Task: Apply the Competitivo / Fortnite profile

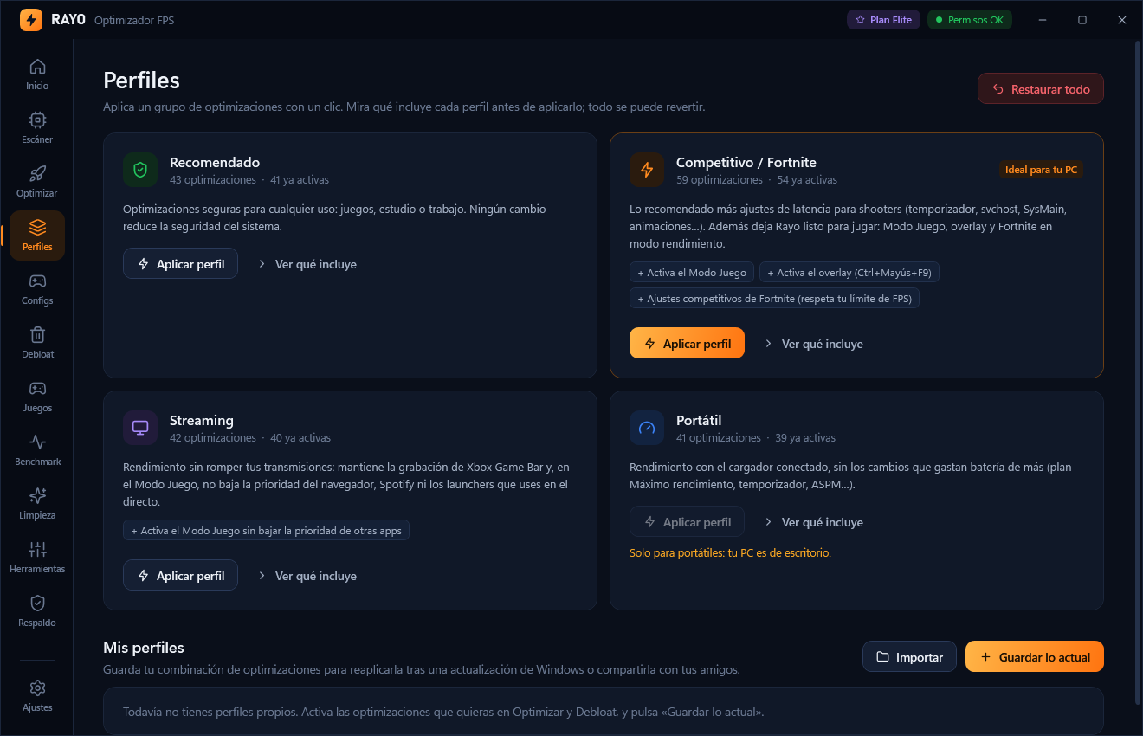Action: [x=687, y=344]
